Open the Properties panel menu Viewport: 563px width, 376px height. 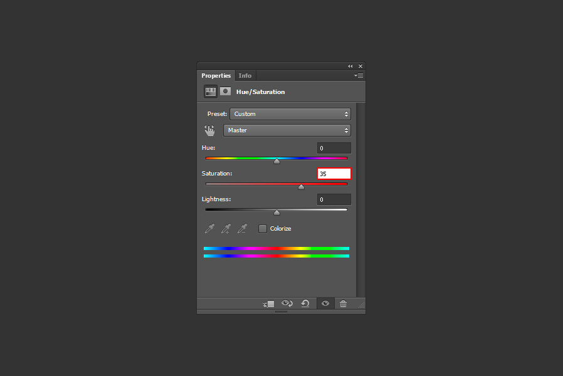click(358, 75)
